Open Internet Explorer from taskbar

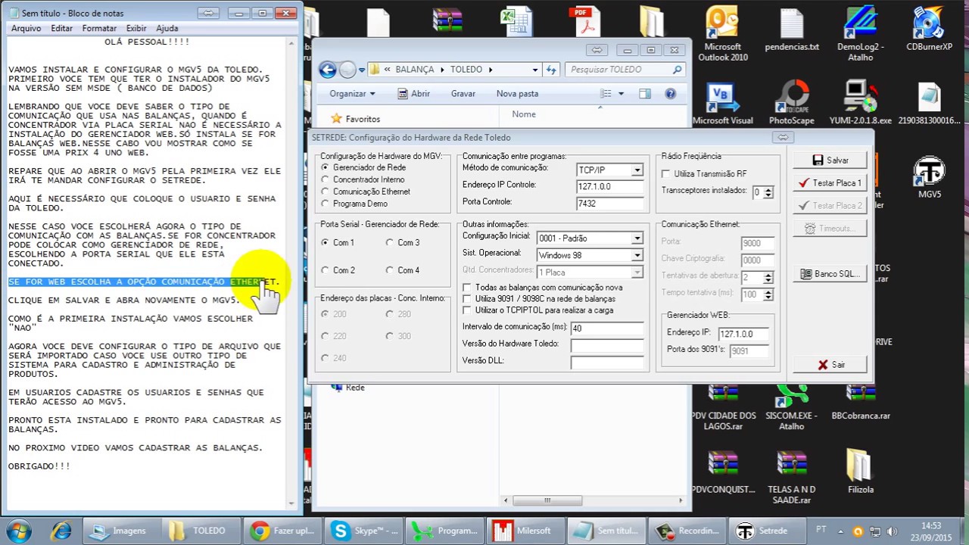point(61,531)
